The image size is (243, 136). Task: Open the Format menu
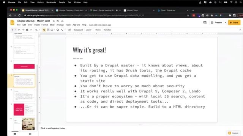(x=45, y=25)
